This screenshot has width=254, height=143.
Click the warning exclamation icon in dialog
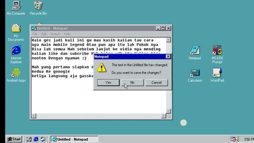[102, 68]
